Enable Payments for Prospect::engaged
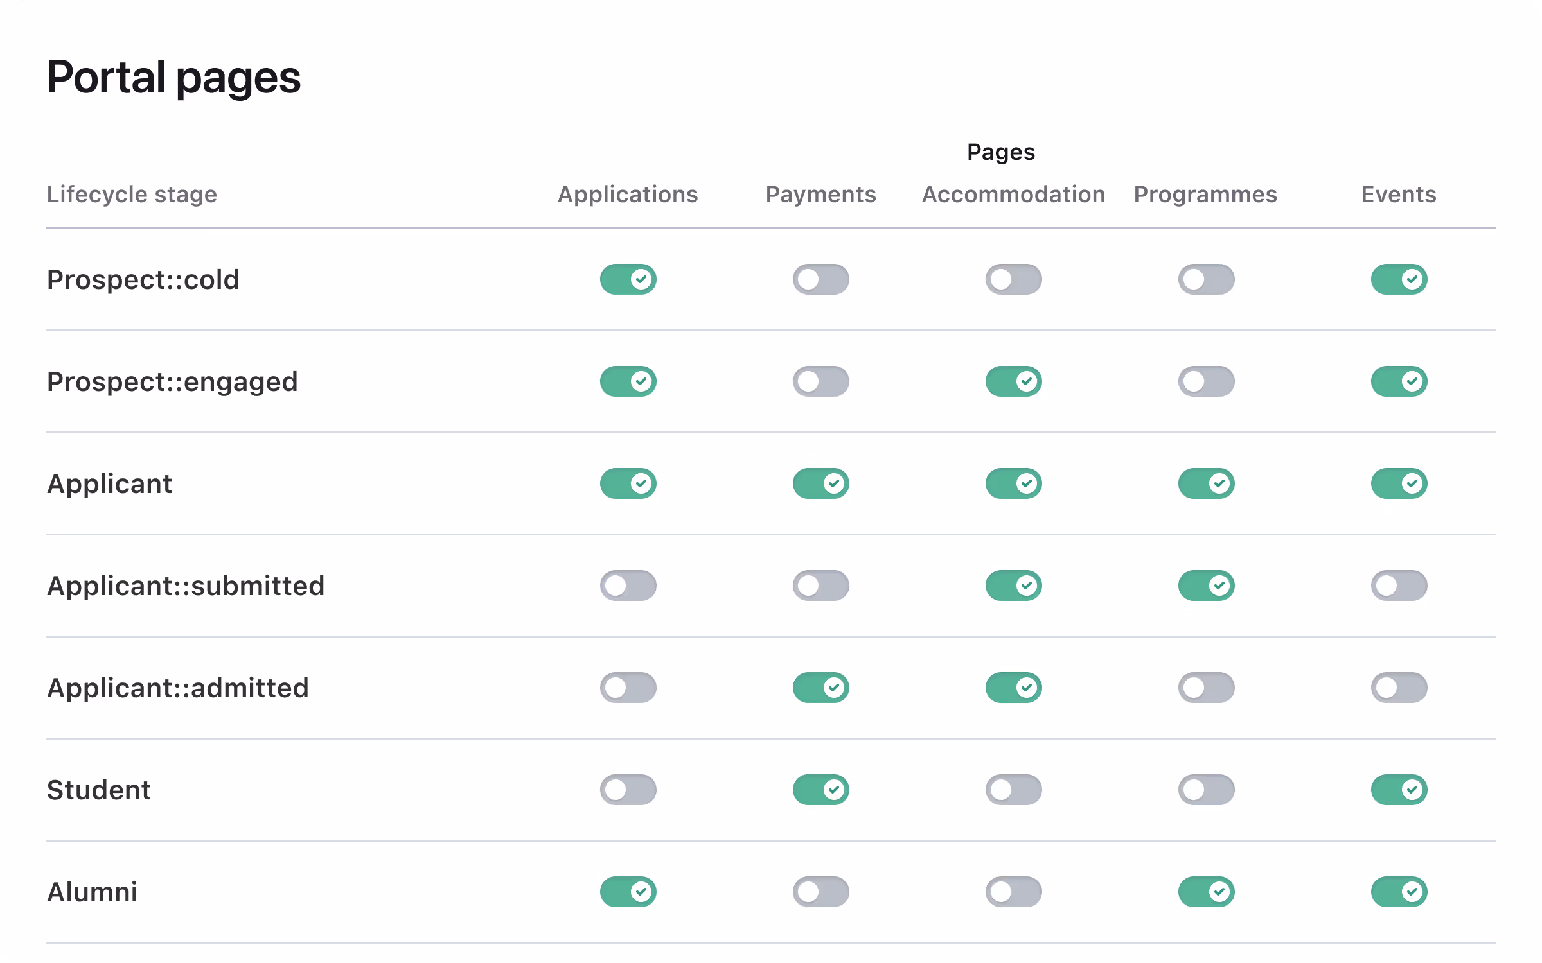Image resolution: width=1542 pixels, height=963 pixels. (x=821, y=381)
